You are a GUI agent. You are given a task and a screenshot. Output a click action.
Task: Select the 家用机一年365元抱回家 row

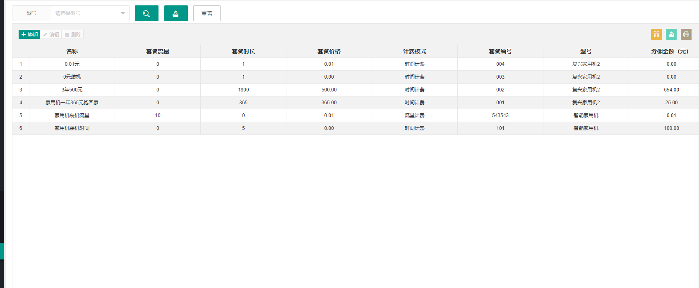(356, 103)
